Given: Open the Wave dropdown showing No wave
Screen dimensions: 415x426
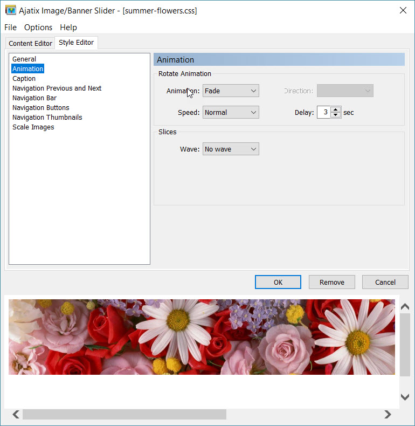Looking at the screenshot, I should click(231, 149).
